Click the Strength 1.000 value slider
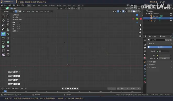This screenshot has width=173, height=101. [164, 58]
